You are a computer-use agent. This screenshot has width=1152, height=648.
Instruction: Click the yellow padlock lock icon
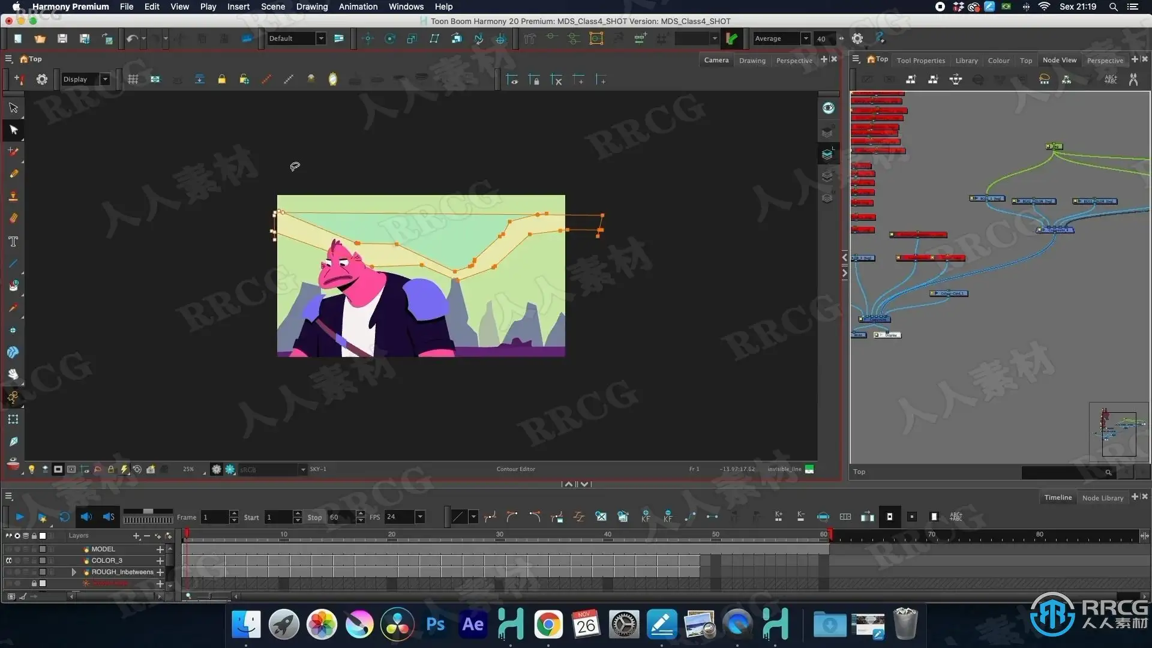[222, 80]
